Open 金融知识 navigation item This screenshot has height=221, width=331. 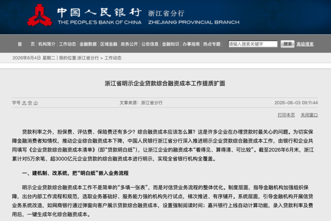pos(171,44)
